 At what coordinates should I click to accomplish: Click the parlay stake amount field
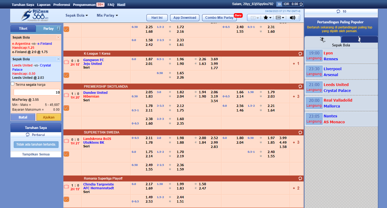coord(37,92)
